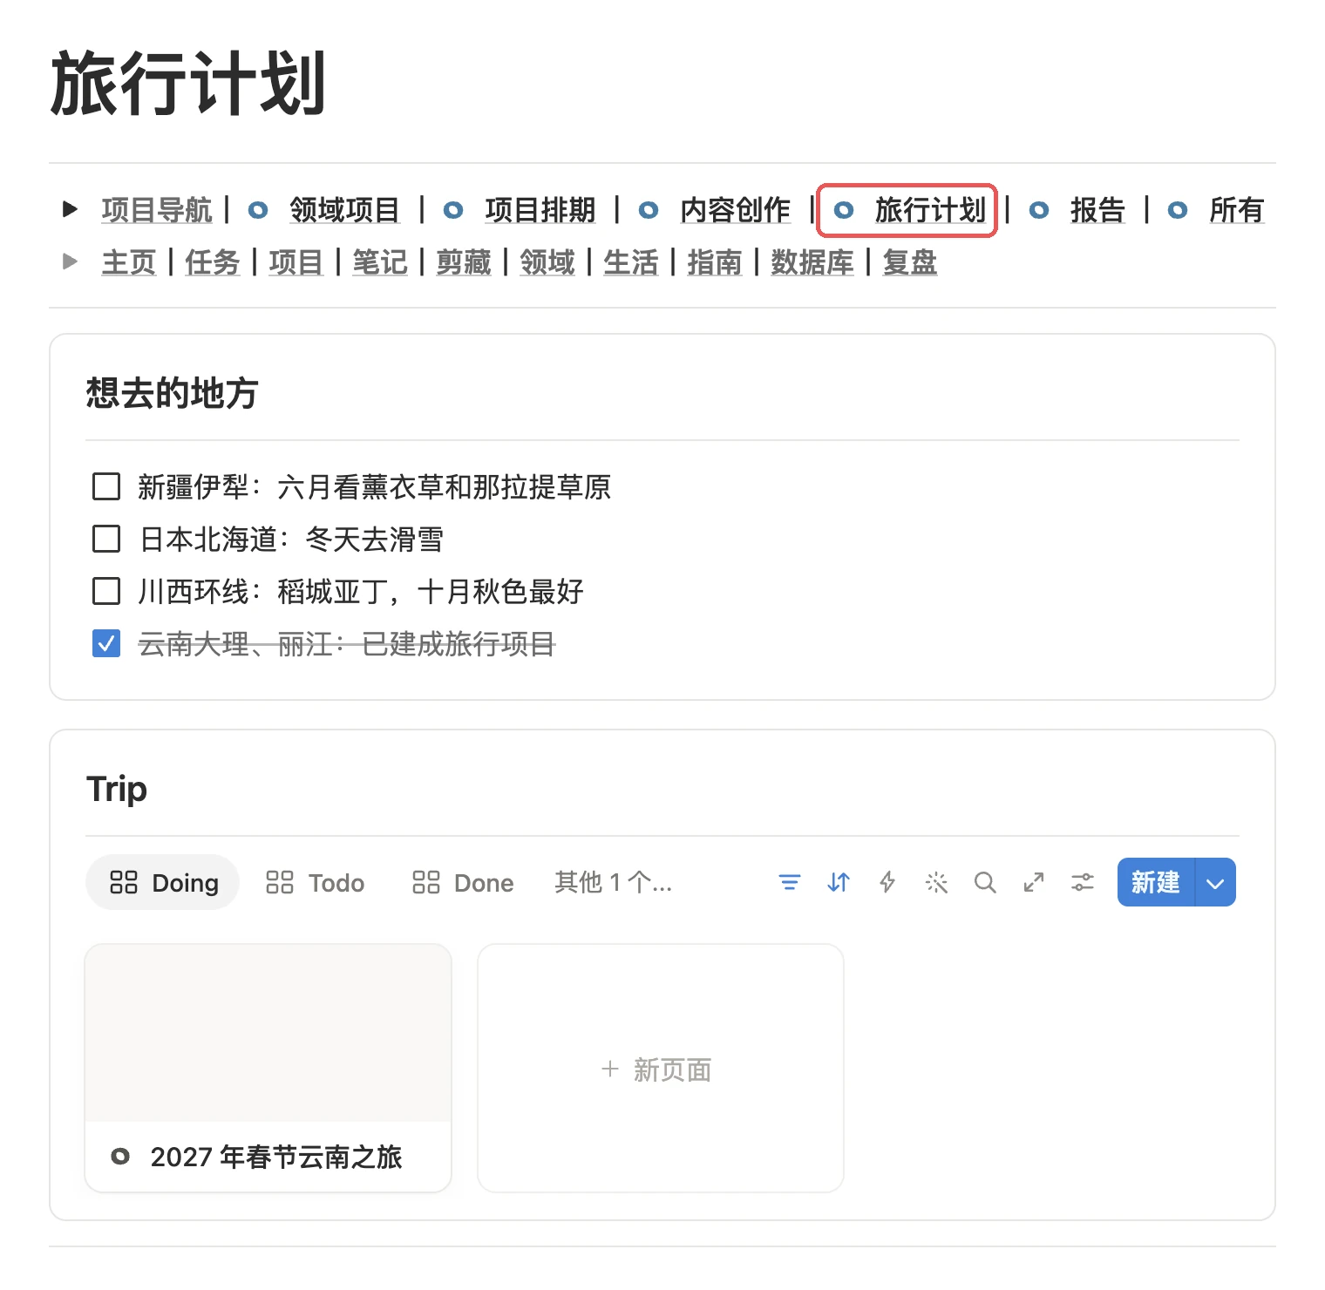Click text 新疆伊犁：六月看薰衣草和那拉提草原
Screen dimensions: 1325x1290
(375, 486)
